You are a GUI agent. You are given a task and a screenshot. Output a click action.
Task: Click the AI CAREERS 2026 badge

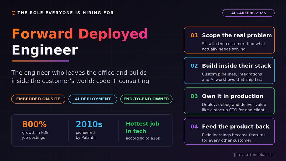click(248, 13)
